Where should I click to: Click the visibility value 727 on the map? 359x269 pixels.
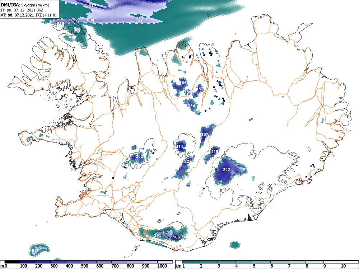(x=139, y=20)
